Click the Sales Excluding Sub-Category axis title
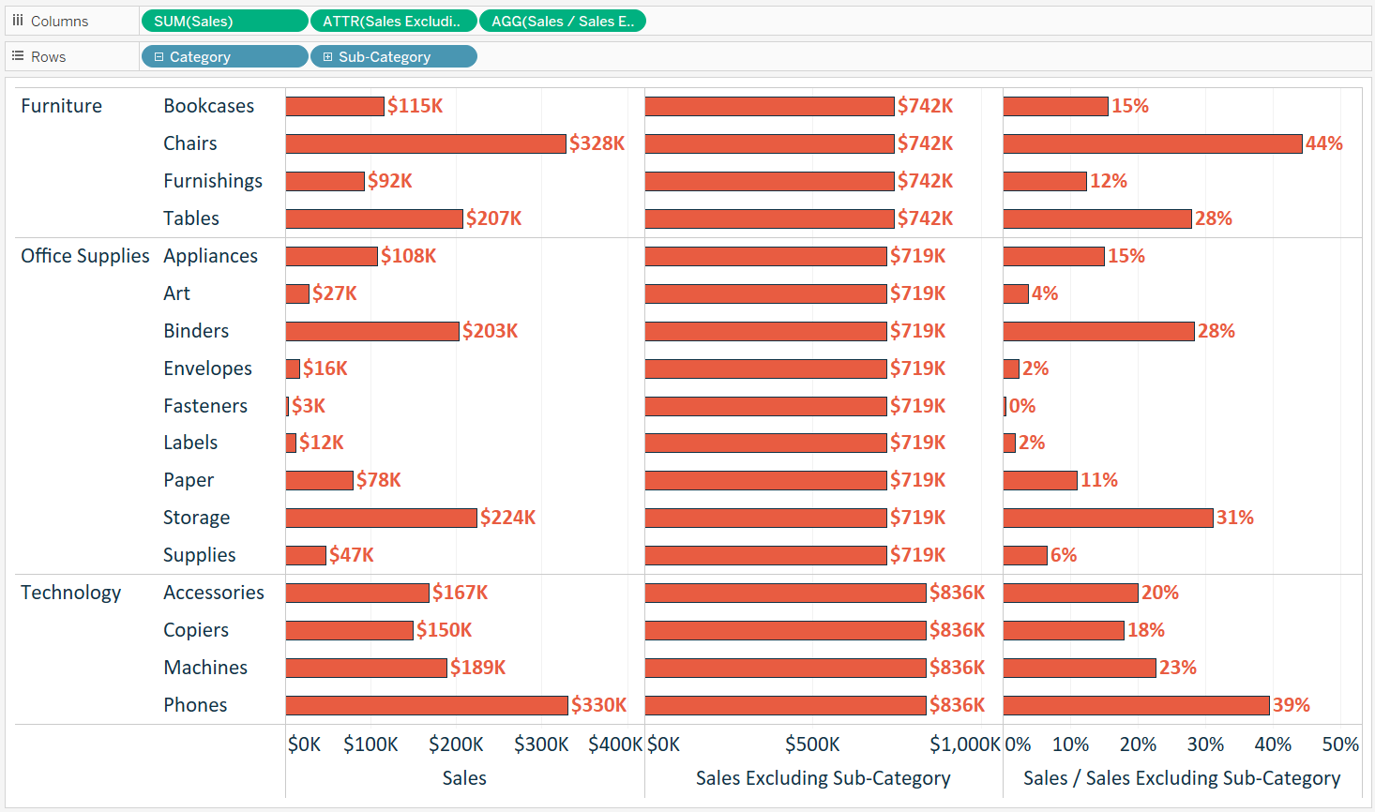Screen dimensions: 1375x812 pyautogui.click(x=823, y=777)
